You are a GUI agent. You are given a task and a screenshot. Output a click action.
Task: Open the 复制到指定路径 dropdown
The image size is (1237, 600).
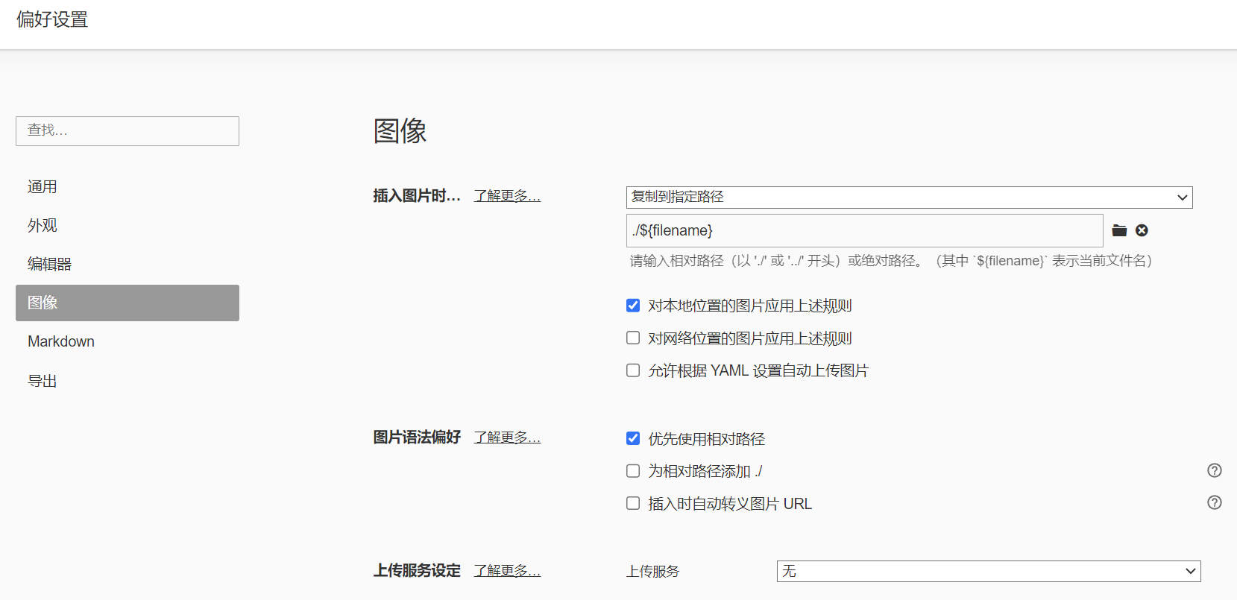click(x=909, y=197)
